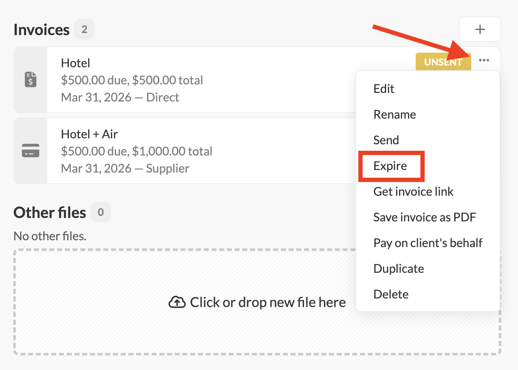Screen dimensions: 518x370
Task: Click the Invoices count badge showing 2
Action: coord(84,30)
